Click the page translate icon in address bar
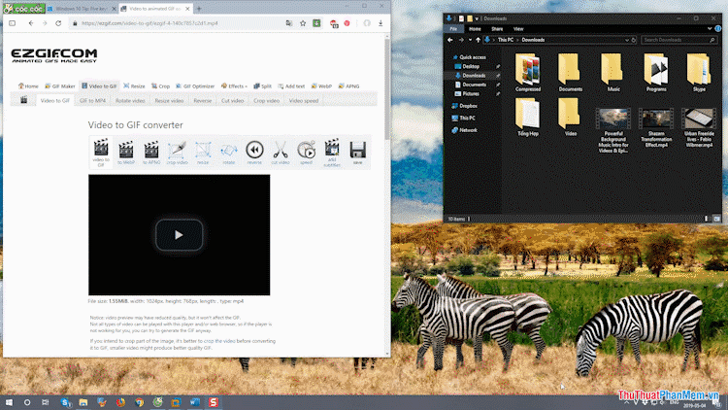 (x=289, y=23)
